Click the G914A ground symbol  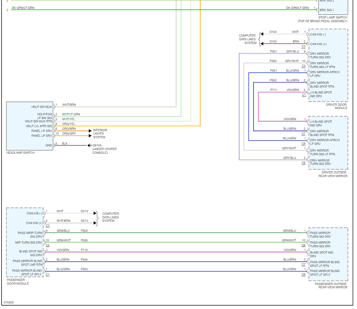90,145
